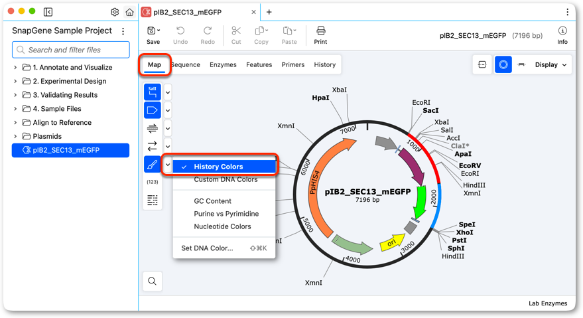Open the enzymes dropdown arrow next to SalI
This screenshot has height=318, width=583.
coord(168,92)
